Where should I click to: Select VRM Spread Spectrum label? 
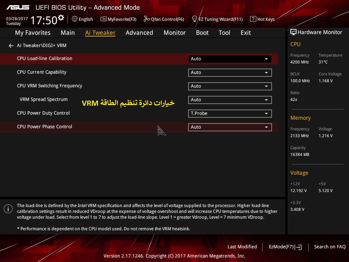(x=44, y=100)
